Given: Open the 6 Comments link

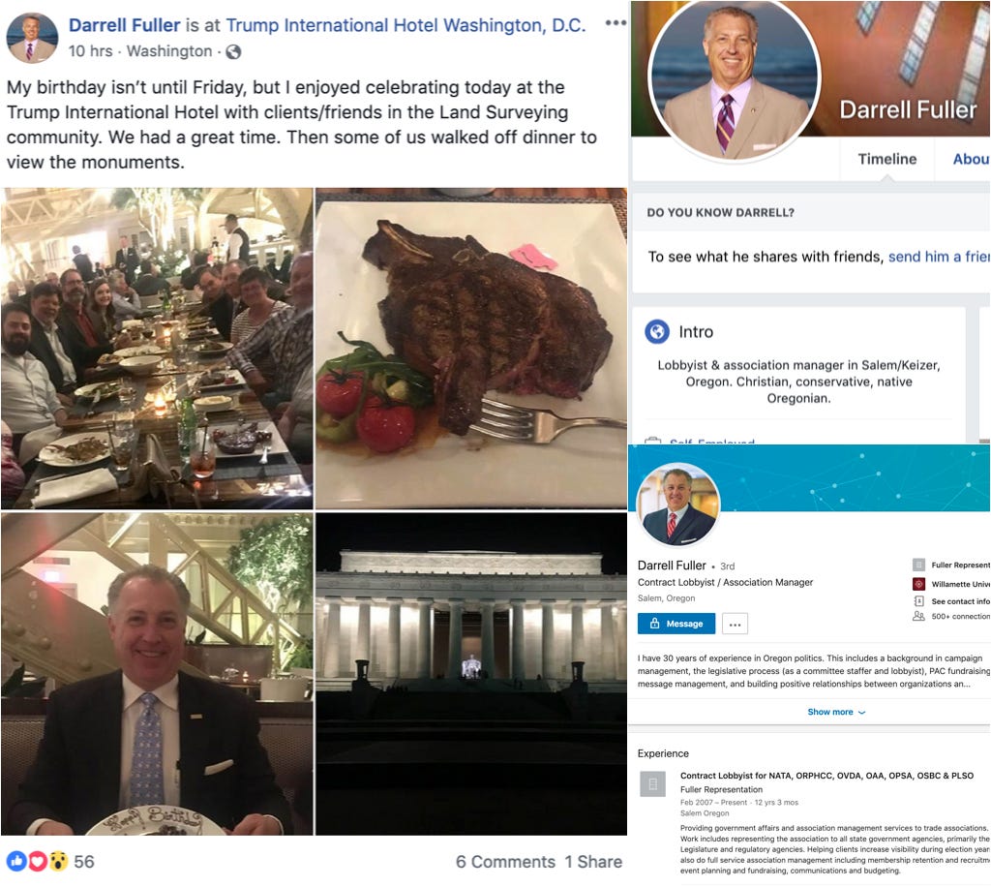Looking at the screenshot, I should point(505,862).
